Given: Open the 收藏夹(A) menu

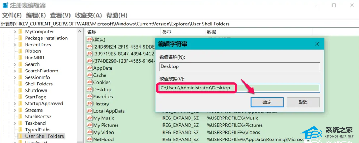Looking at the screenshot, I should (x=88, y=15).
